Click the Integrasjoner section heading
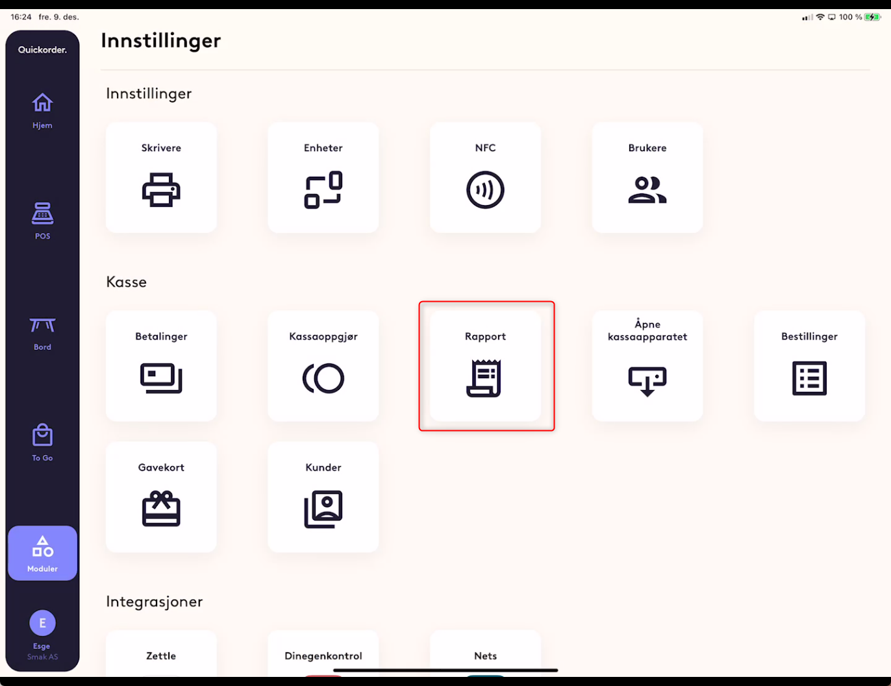This screenshot has width=891, height=686. coord(155,602)
